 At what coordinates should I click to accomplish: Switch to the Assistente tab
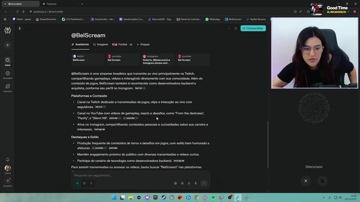click(x=80, y=44)
